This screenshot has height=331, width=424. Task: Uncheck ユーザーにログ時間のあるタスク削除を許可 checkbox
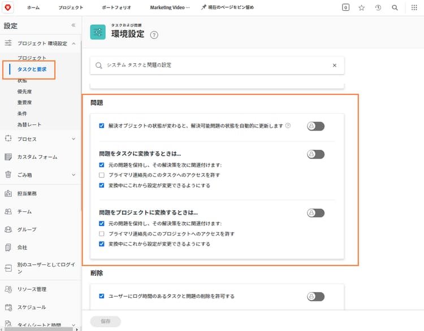click(x=102, y=296)
